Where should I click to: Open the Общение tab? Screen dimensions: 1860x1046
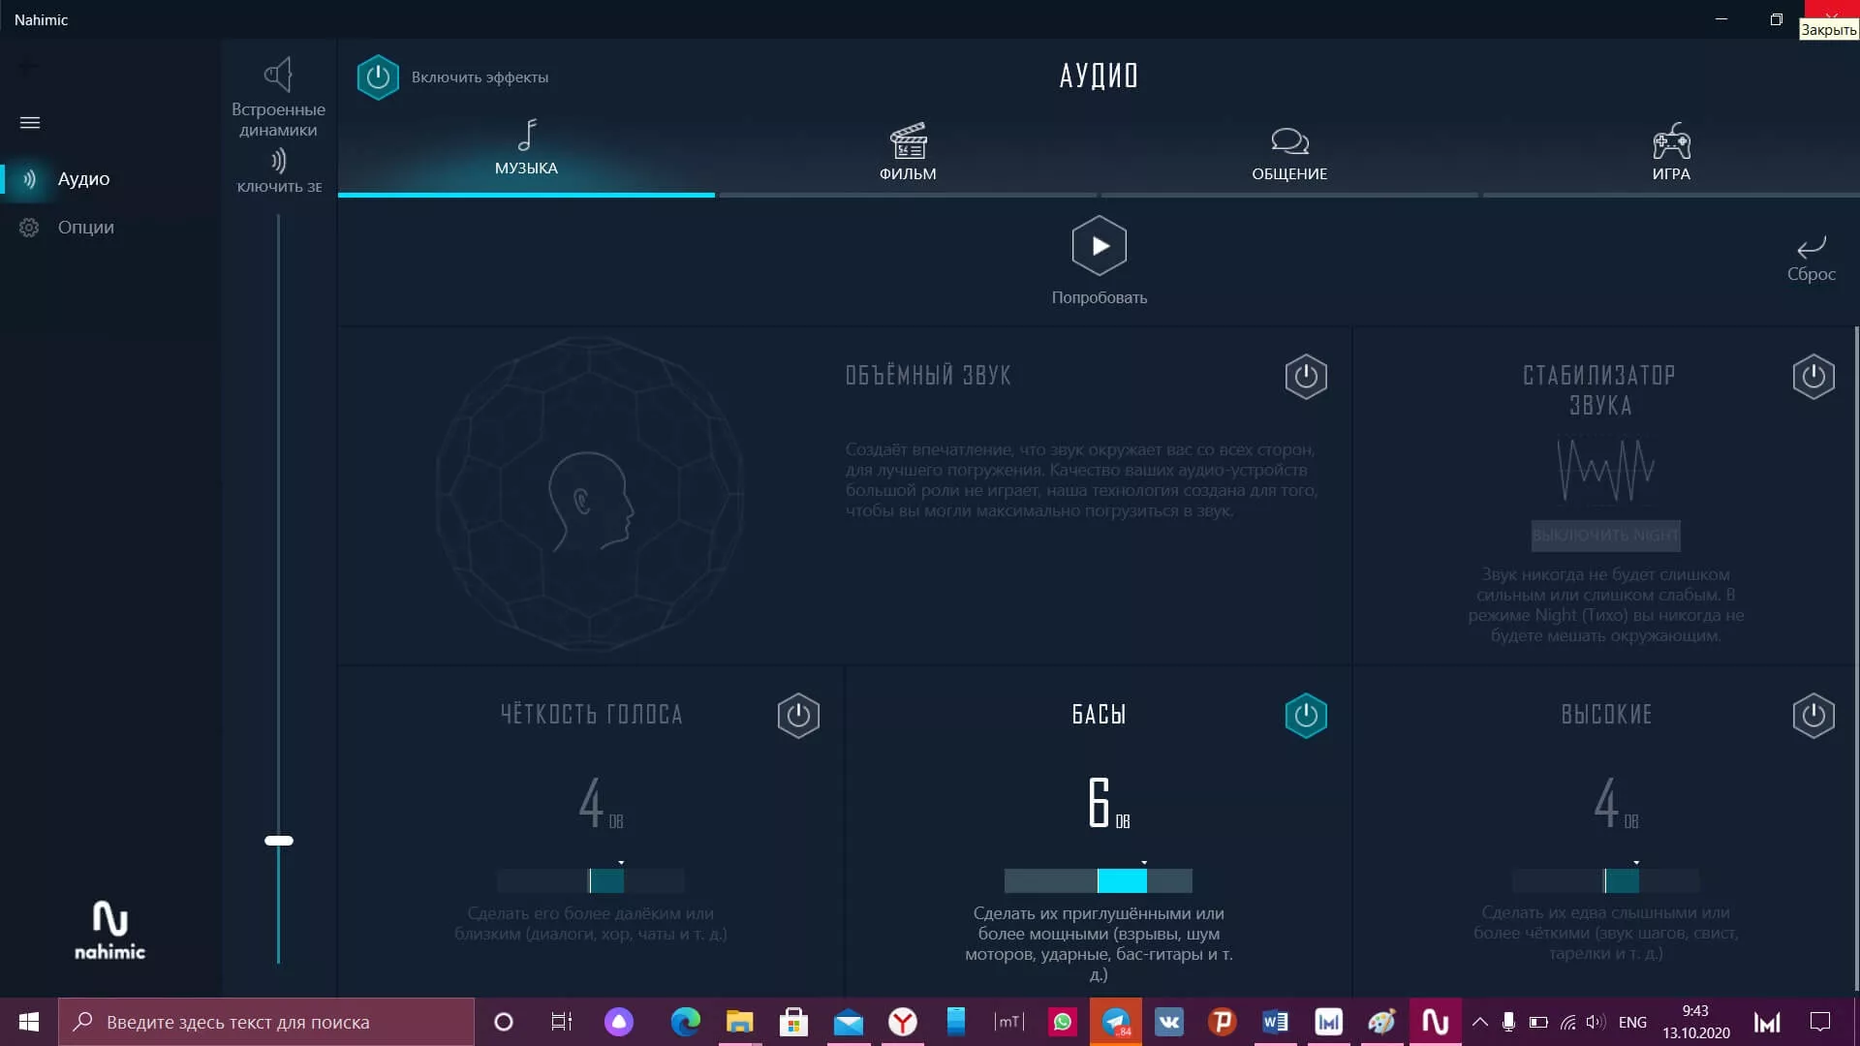click(x=1289, y=153)
